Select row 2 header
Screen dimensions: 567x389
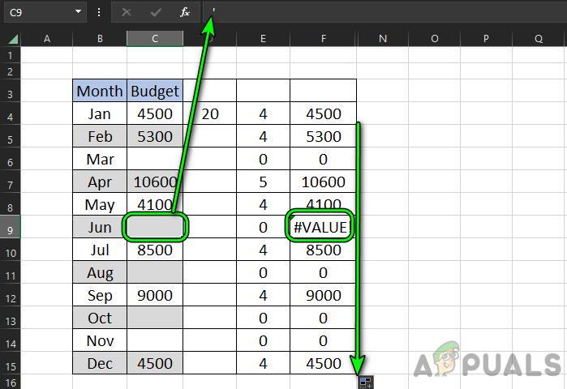10,71
